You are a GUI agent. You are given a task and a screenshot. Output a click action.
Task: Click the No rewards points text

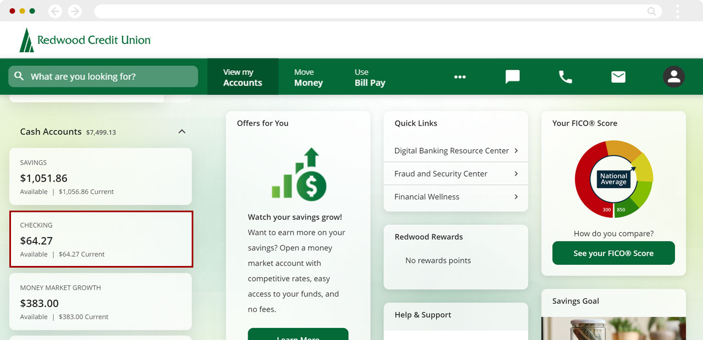[438, 260]
